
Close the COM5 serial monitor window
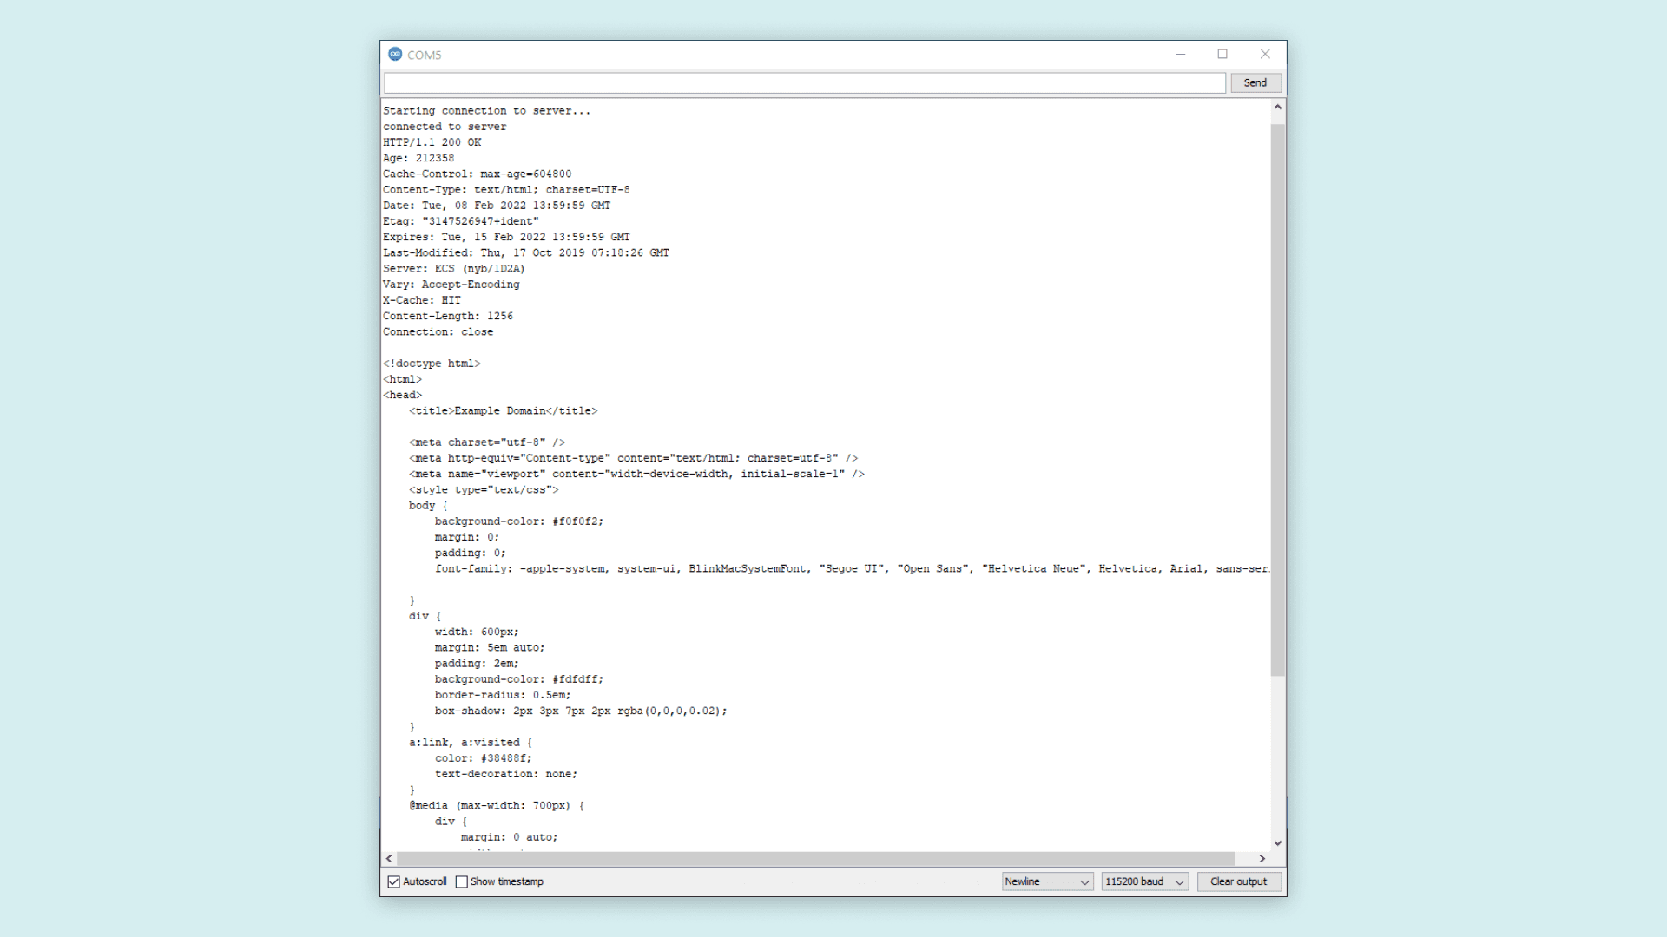tap(1265, 54)
